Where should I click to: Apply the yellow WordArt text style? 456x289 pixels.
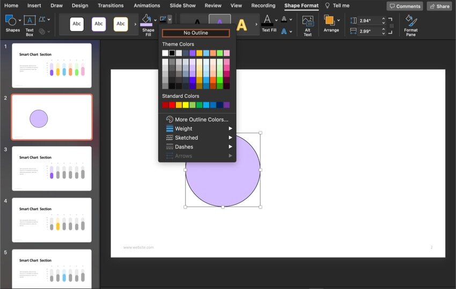(242, 25)
